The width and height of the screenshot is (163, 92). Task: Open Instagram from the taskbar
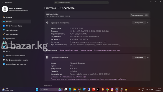112,89
